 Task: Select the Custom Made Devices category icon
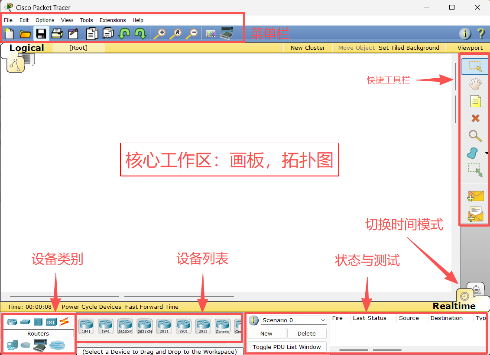tap(40, 345)
